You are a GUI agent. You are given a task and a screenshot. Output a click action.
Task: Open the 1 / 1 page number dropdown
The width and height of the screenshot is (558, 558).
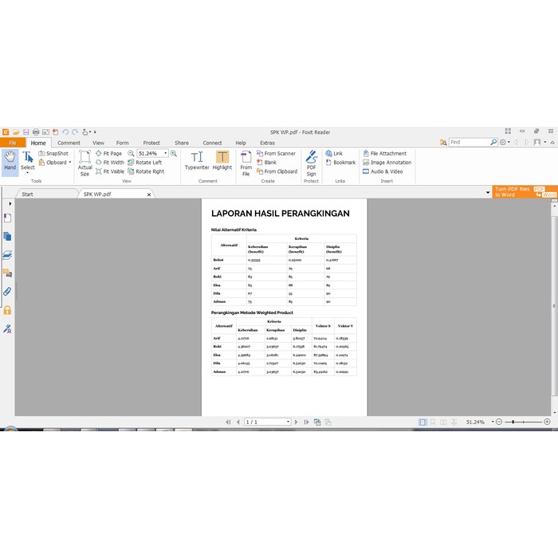(288, 422)
